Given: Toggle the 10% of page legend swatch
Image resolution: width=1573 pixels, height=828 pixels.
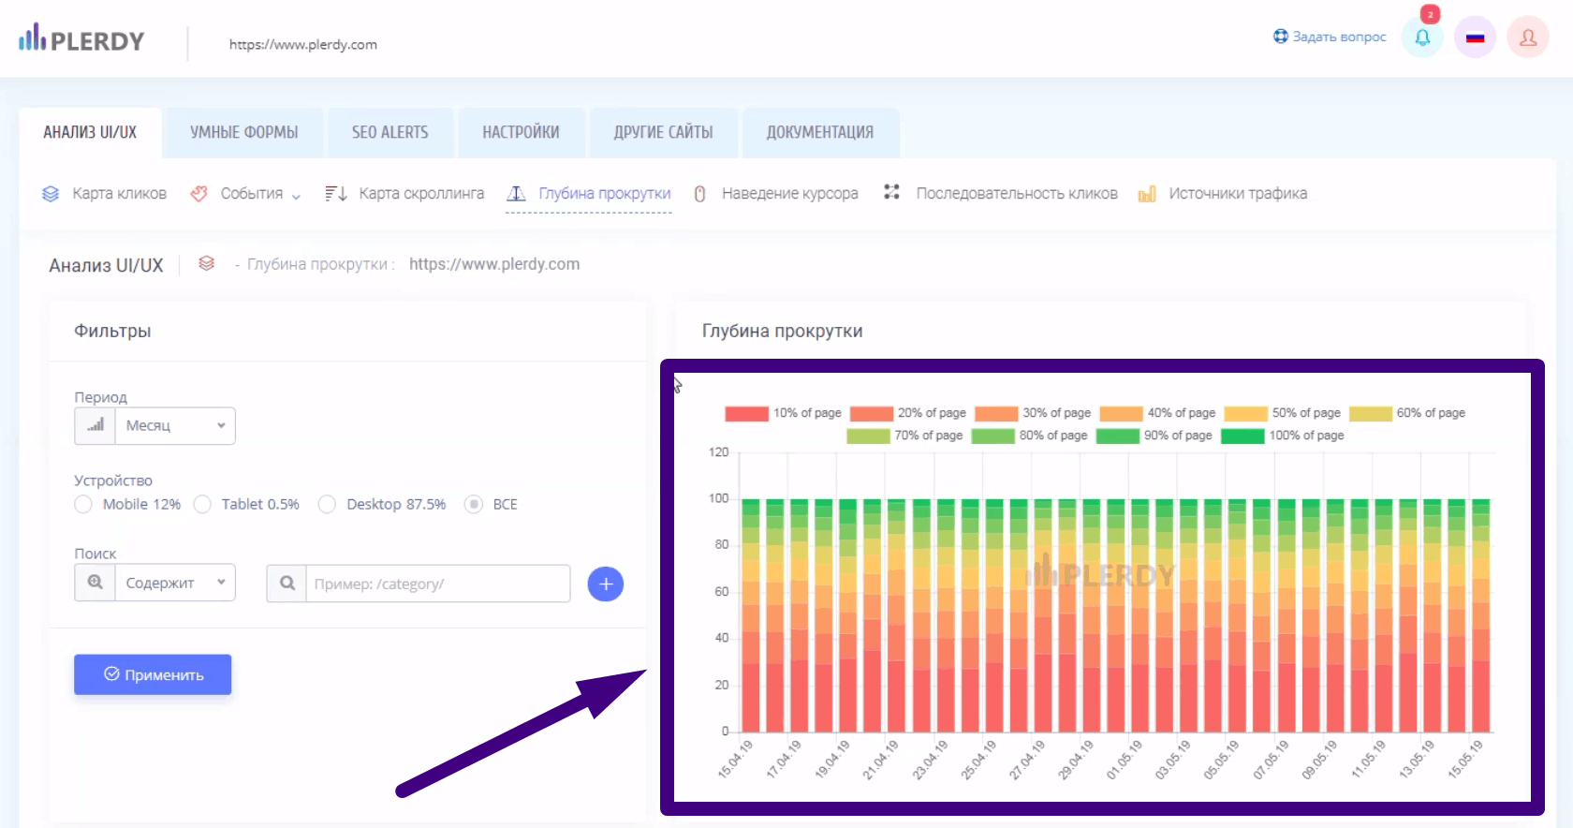Looking at the screenshot, I should point(747,413).
